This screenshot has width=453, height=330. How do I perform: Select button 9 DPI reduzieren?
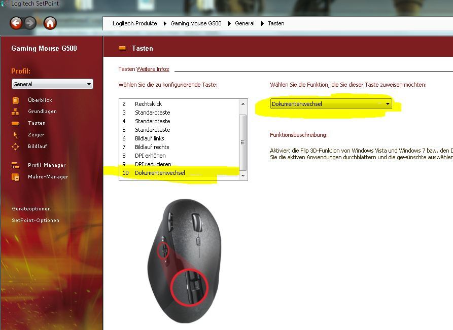(x=179, y=164)
